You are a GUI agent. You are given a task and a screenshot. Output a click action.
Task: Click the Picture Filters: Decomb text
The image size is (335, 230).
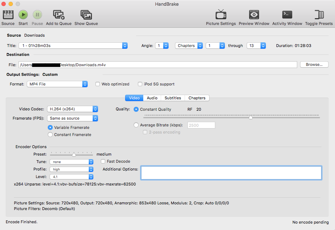coord(45,209)
